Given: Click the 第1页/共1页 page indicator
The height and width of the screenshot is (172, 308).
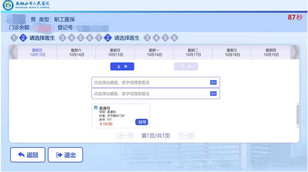Looking at the screenshot, I should (156, 136).
